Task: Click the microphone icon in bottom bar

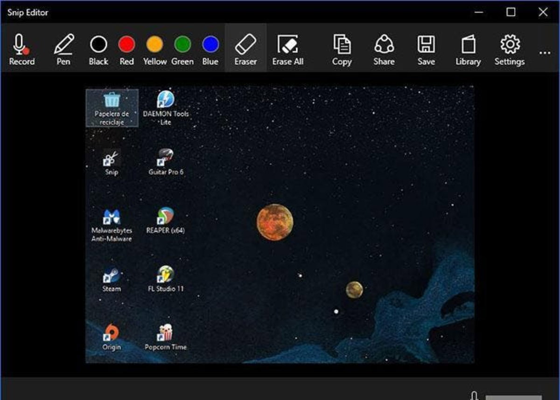Action: click(x=474, y=396)
